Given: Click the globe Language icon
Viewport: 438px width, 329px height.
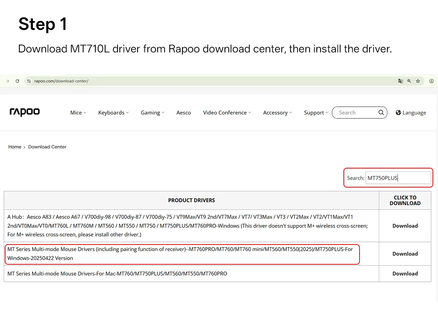Looking at the screenshot, I should tap(398, 113).
